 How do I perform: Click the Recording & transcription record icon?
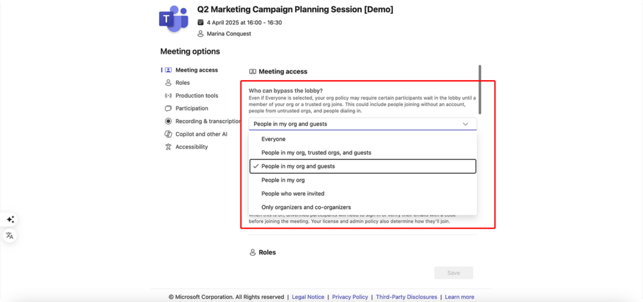[x=168, y=121]
